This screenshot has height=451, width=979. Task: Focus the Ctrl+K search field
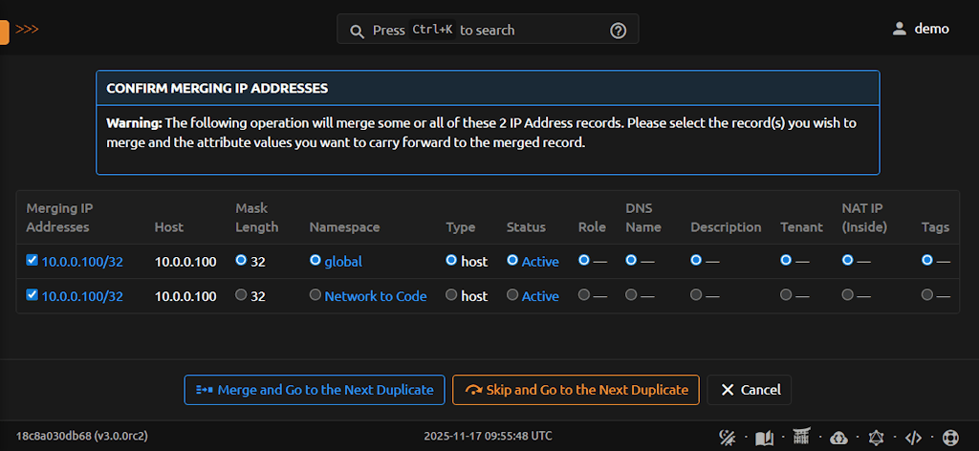(488, 30)
